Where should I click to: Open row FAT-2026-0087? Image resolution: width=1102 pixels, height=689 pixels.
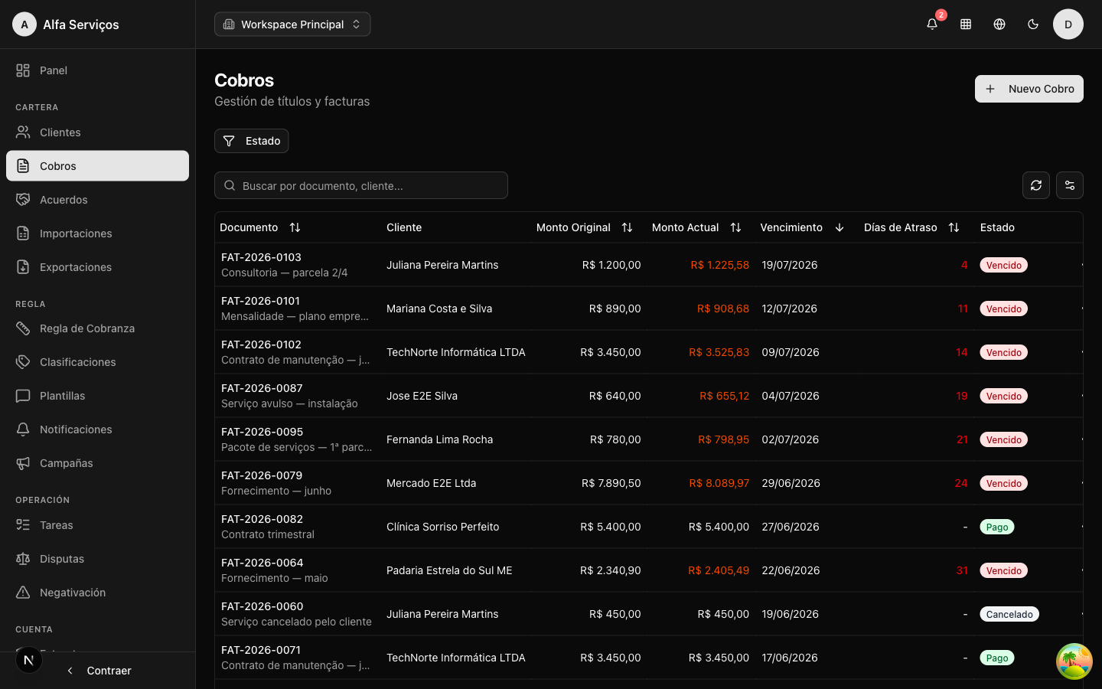649,396
